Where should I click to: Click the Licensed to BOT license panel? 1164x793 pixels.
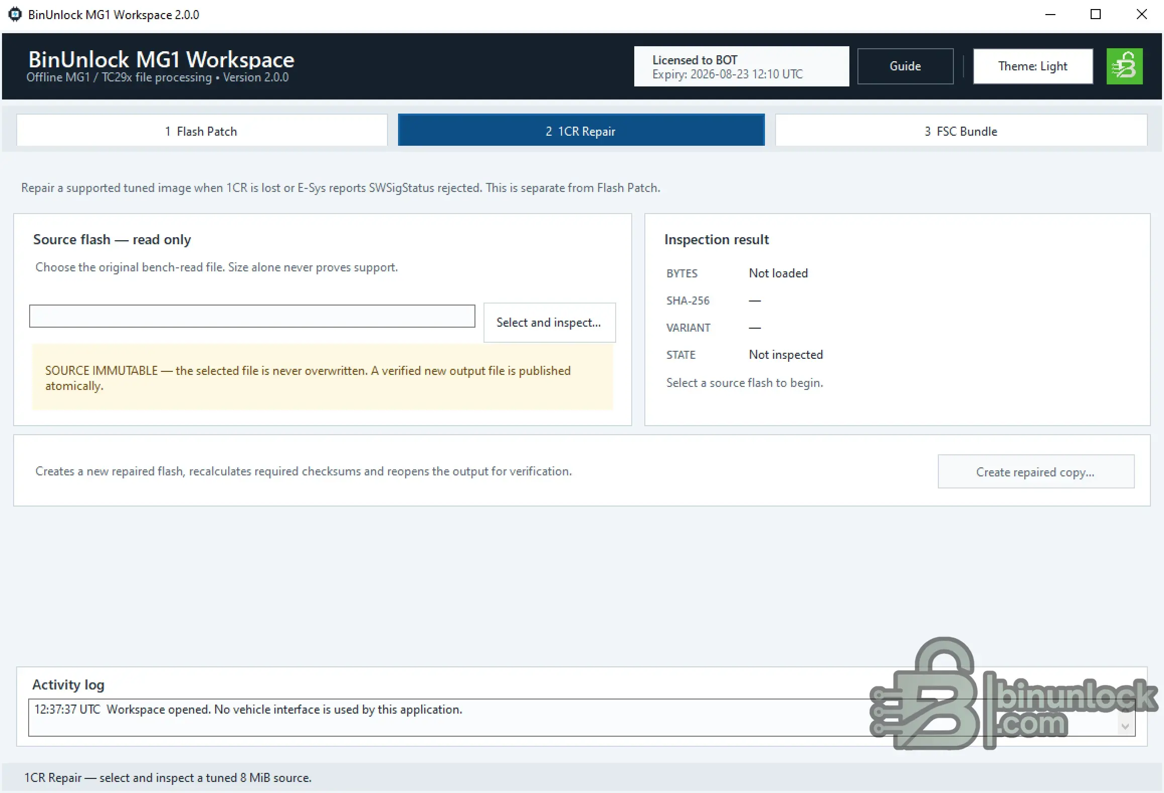[x=741, y=66]
